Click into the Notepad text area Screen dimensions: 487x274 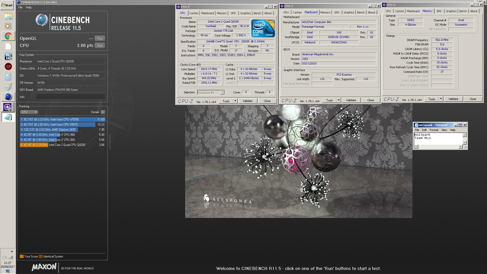438,139
